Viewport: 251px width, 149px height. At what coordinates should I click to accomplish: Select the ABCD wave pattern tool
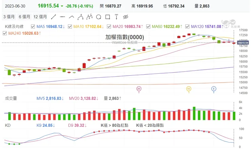[90, 17]
